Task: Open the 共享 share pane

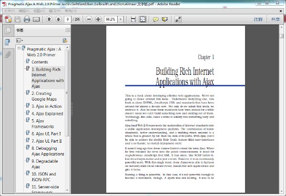Action: point(275,19)
